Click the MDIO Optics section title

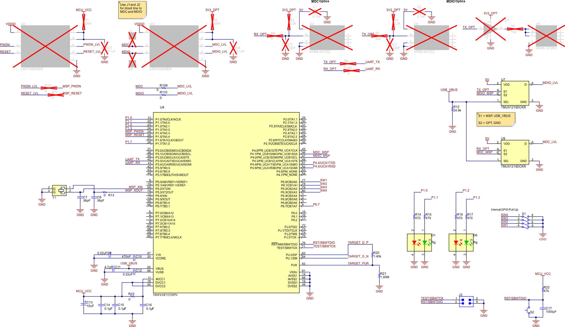455,2
